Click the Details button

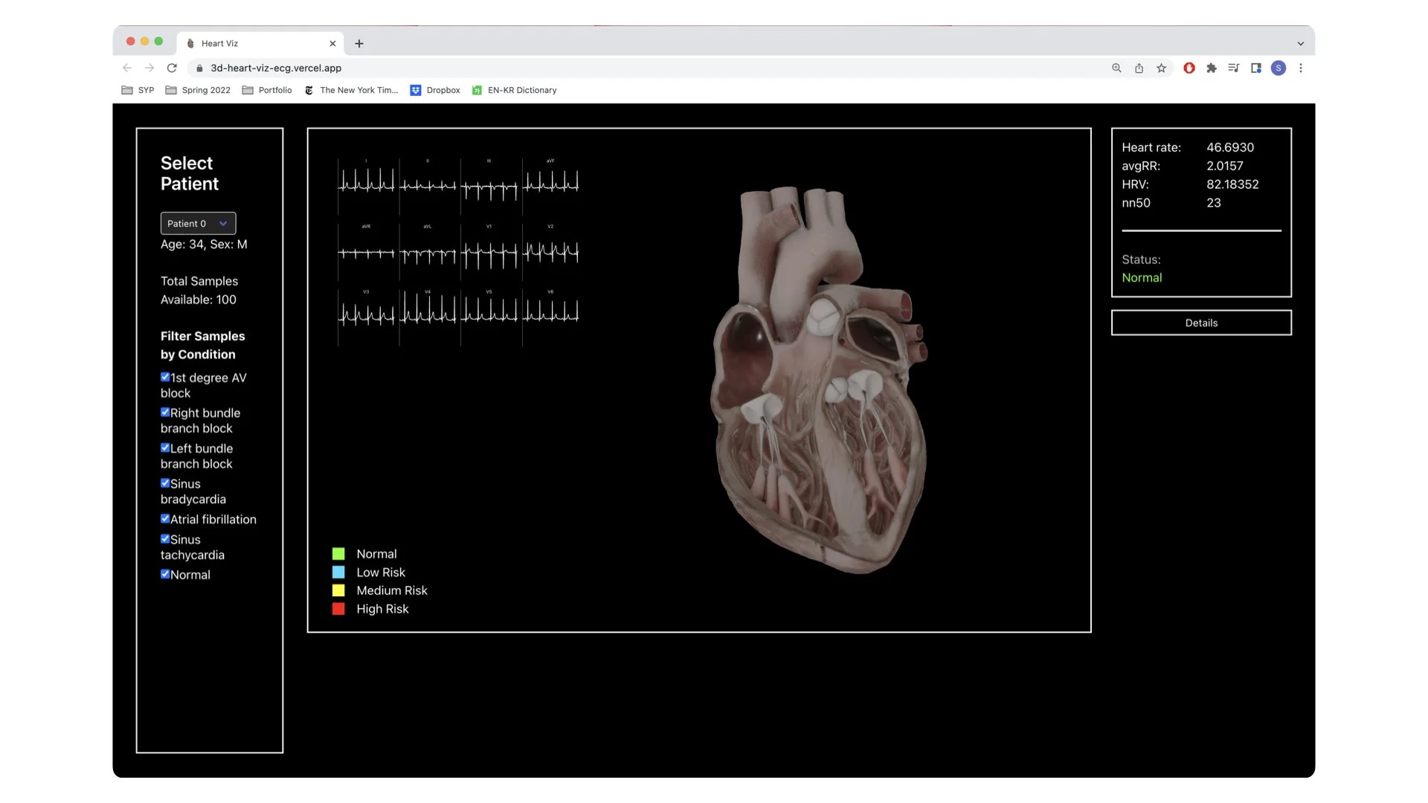[1201, 323]
